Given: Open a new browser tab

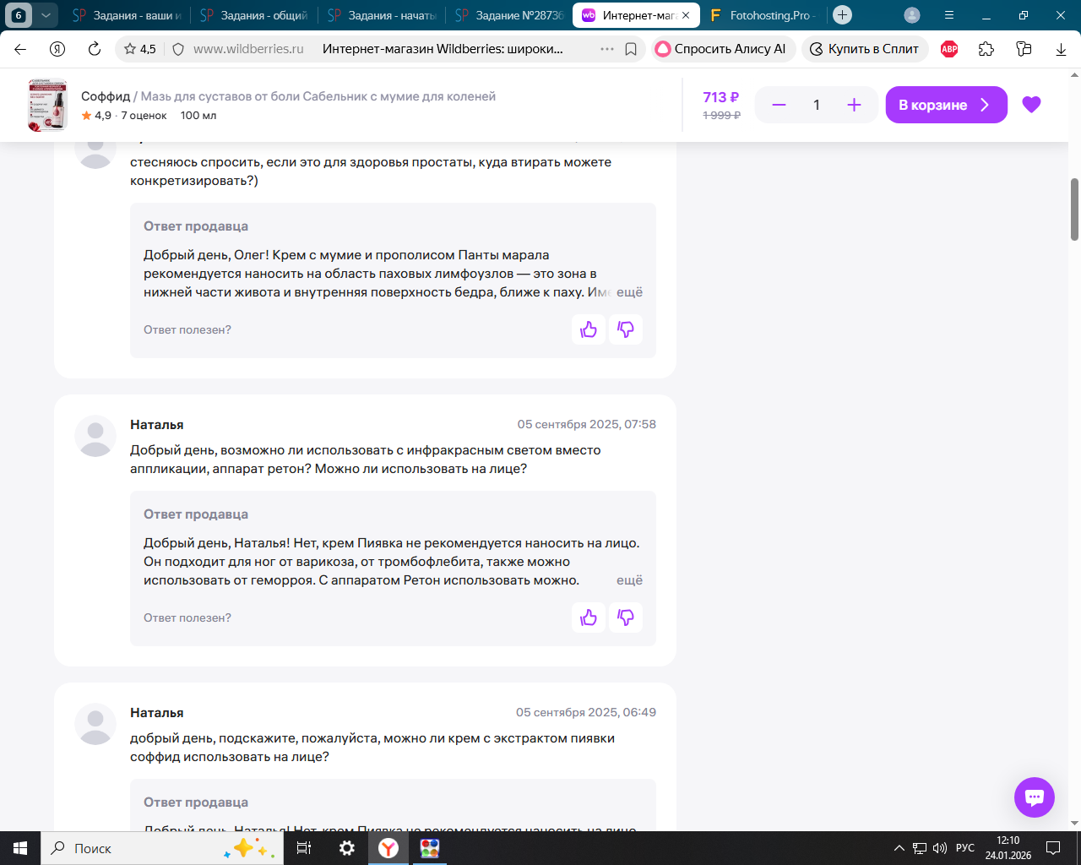Looking at the screenshot, I should click(842, 15).
